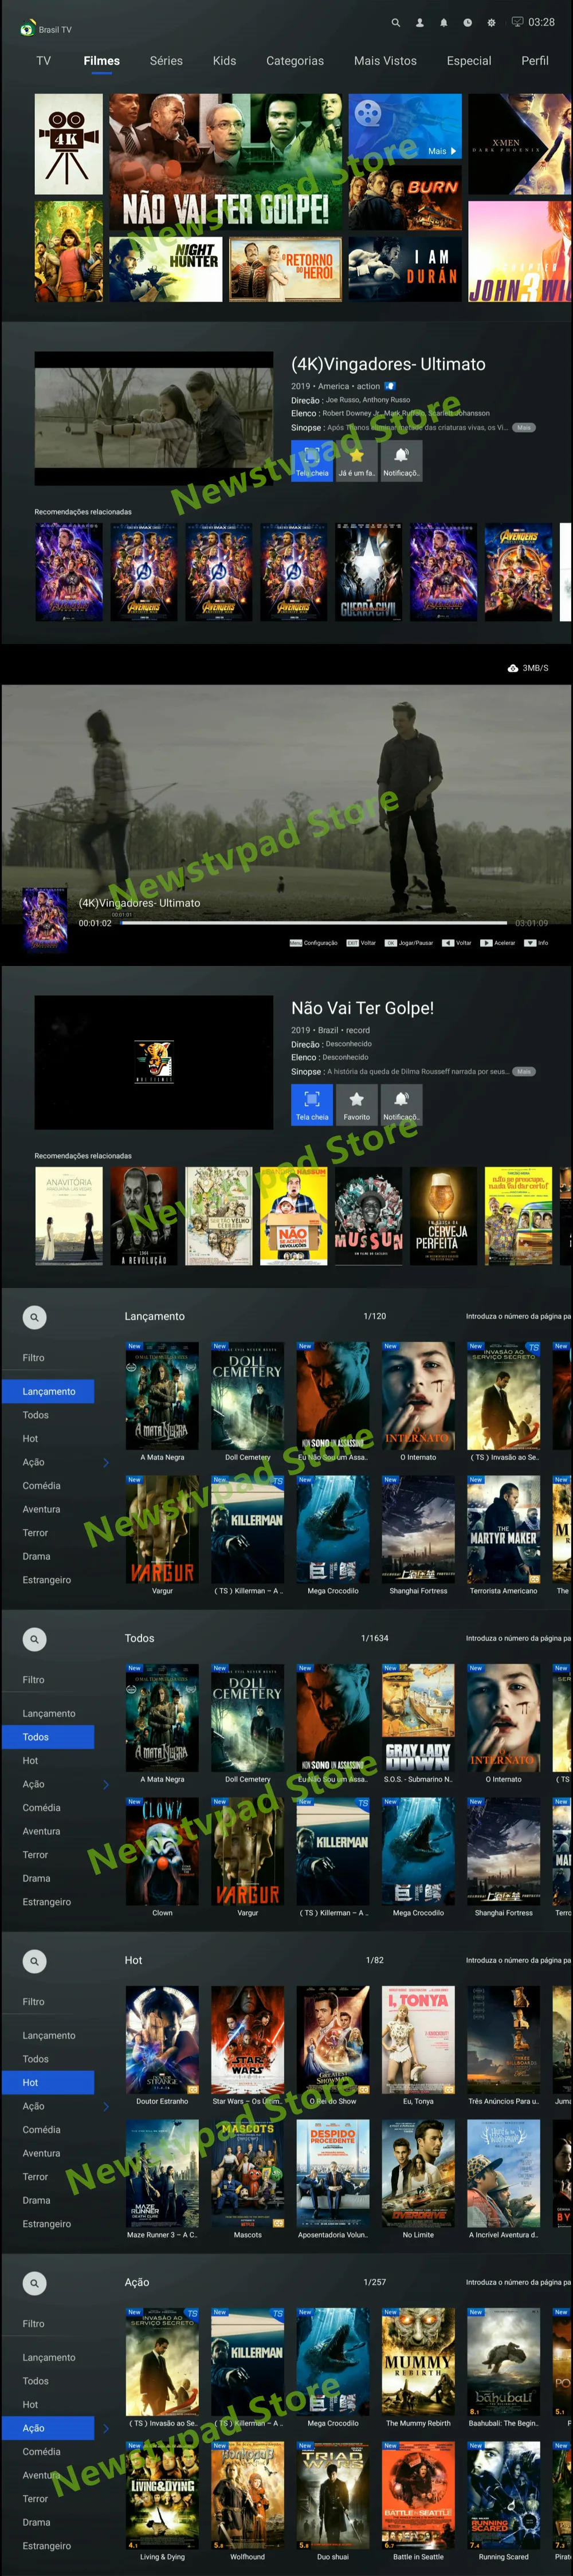The width and height of the screenshot is (573, 2576).
Task: Open the Mais film reel tile
Action: coord(405,126)
